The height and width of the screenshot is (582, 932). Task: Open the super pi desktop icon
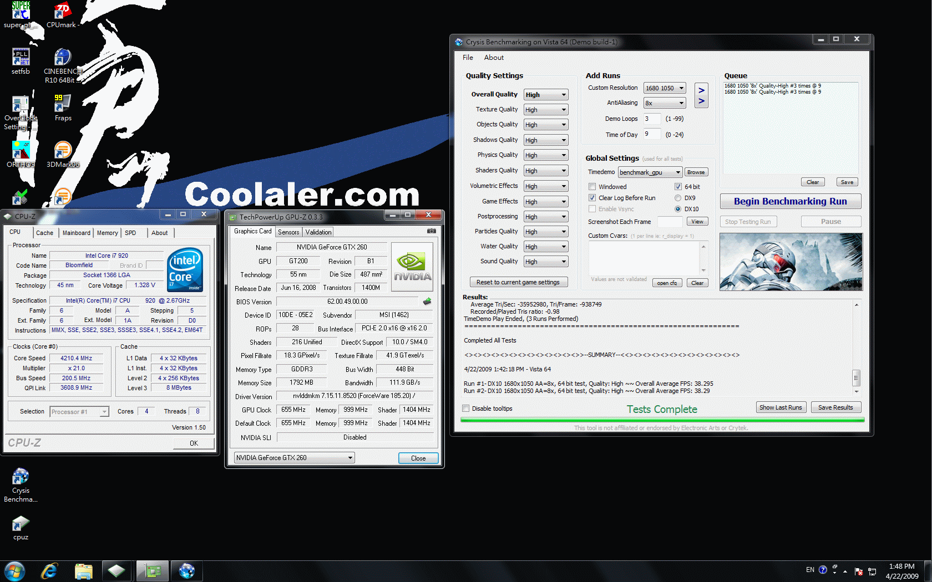pos(21,15)
